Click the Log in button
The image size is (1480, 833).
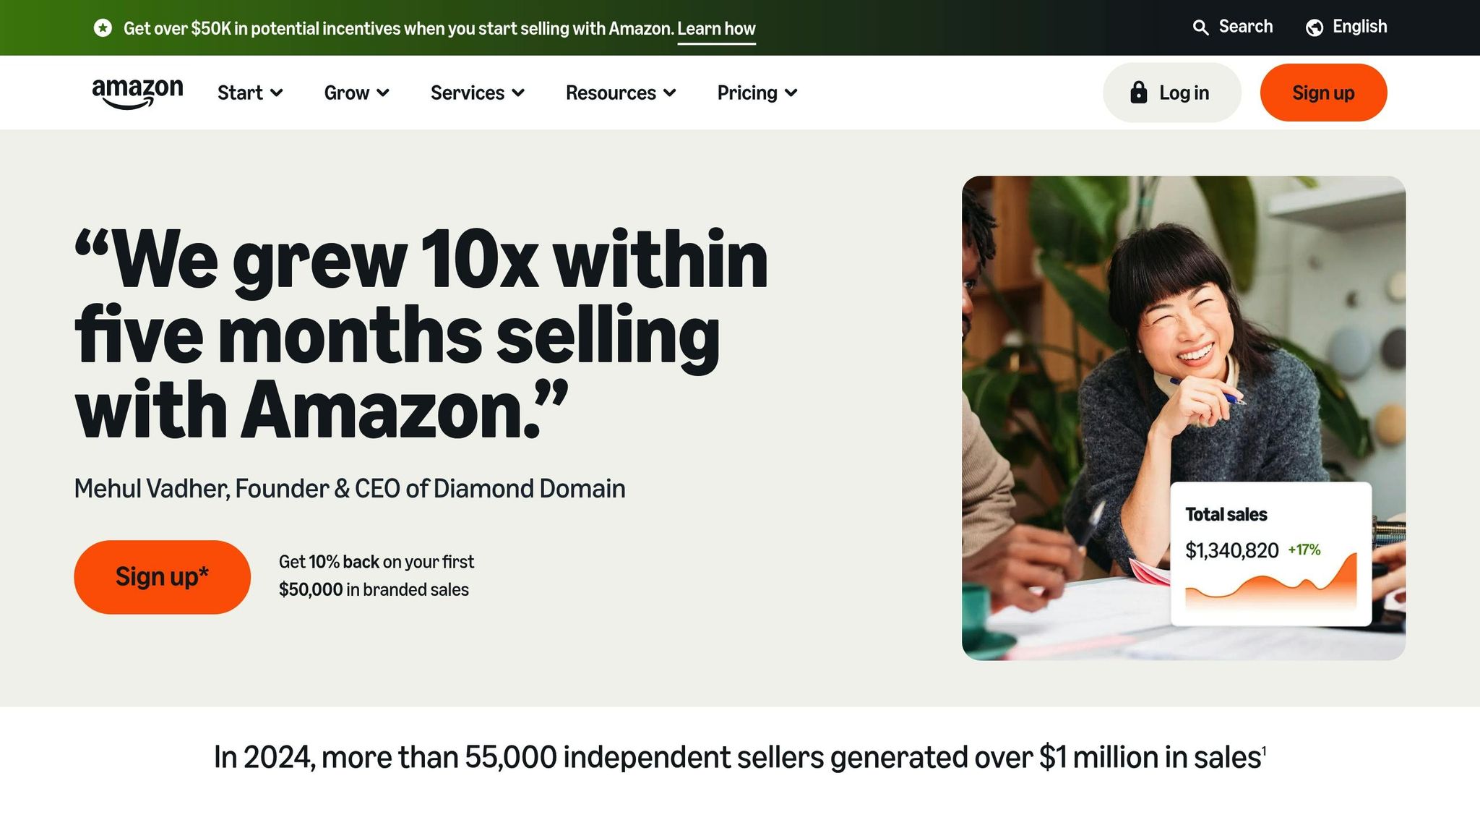click(1171, 92)
